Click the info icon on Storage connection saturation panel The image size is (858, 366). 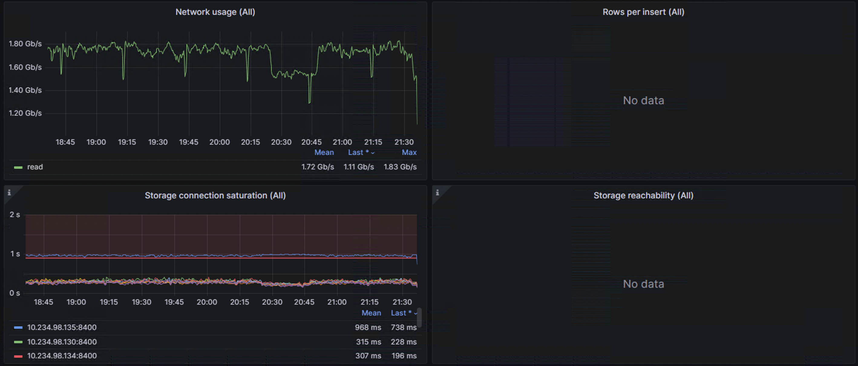[x=10, y=192]
